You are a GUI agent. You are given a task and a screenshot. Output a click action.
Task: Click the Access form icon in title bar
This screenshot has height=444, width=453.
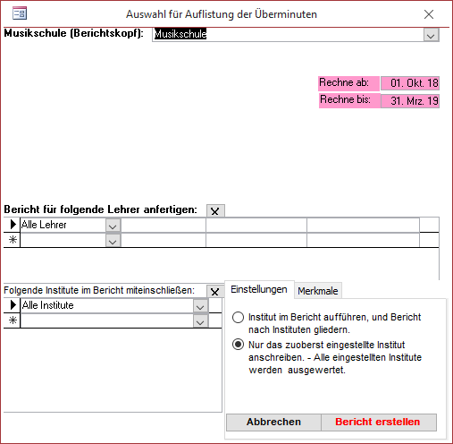[x=20, y=13]
